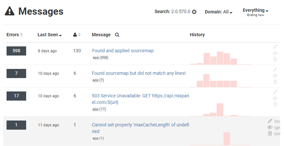The width and height of the screenshot is (284, 146).
Task: Click the Messages warning triangle icon
Action: [9, 11]
